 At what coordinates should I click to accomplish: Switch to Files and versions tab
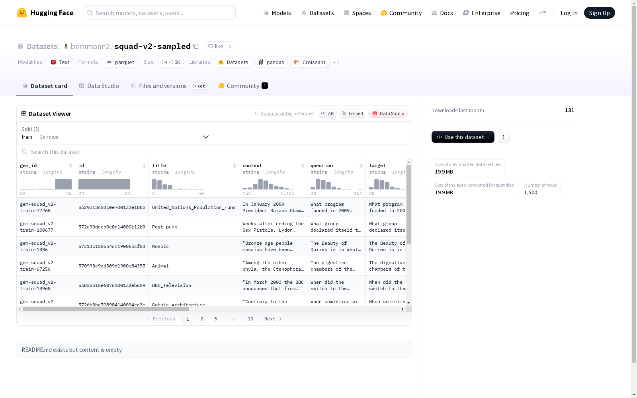[168, 86]
